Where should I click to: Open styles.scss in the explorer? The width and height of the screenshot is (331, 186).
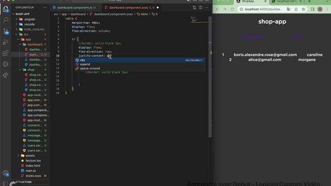[33, 176]
